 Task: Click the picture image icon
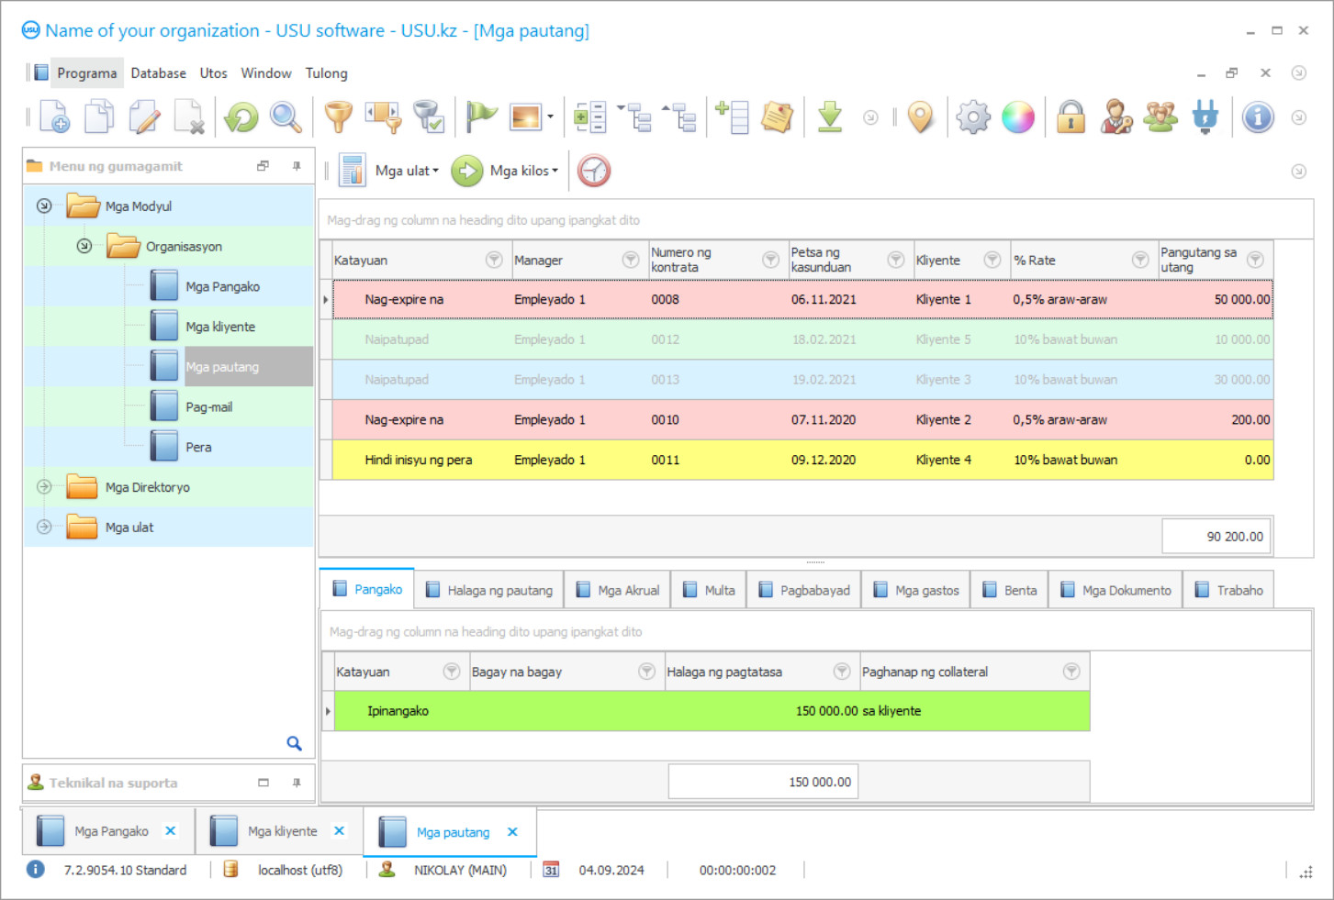526,117
